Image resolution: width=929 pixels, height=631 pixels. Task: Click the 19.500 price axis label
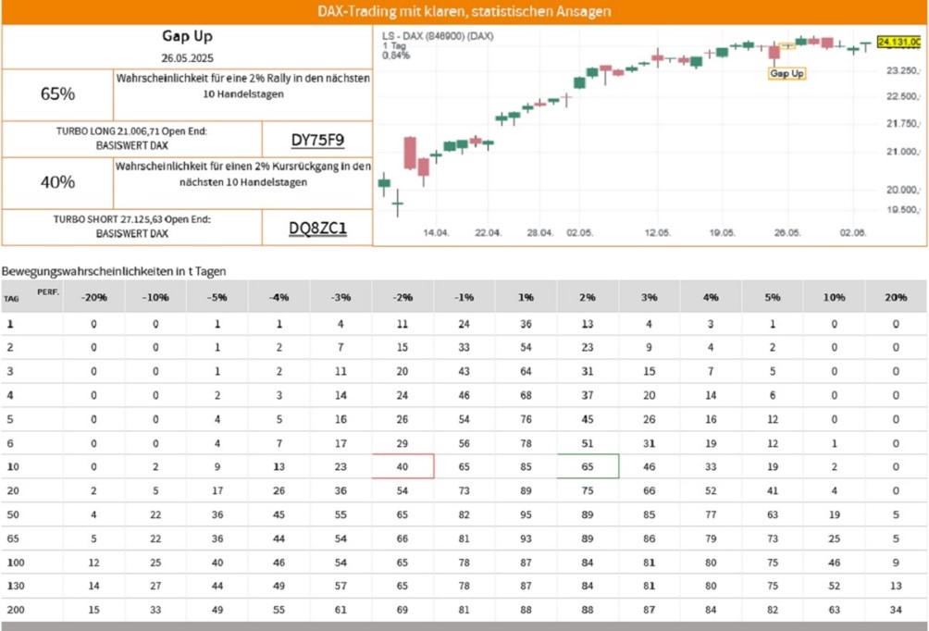click(903, 210)
